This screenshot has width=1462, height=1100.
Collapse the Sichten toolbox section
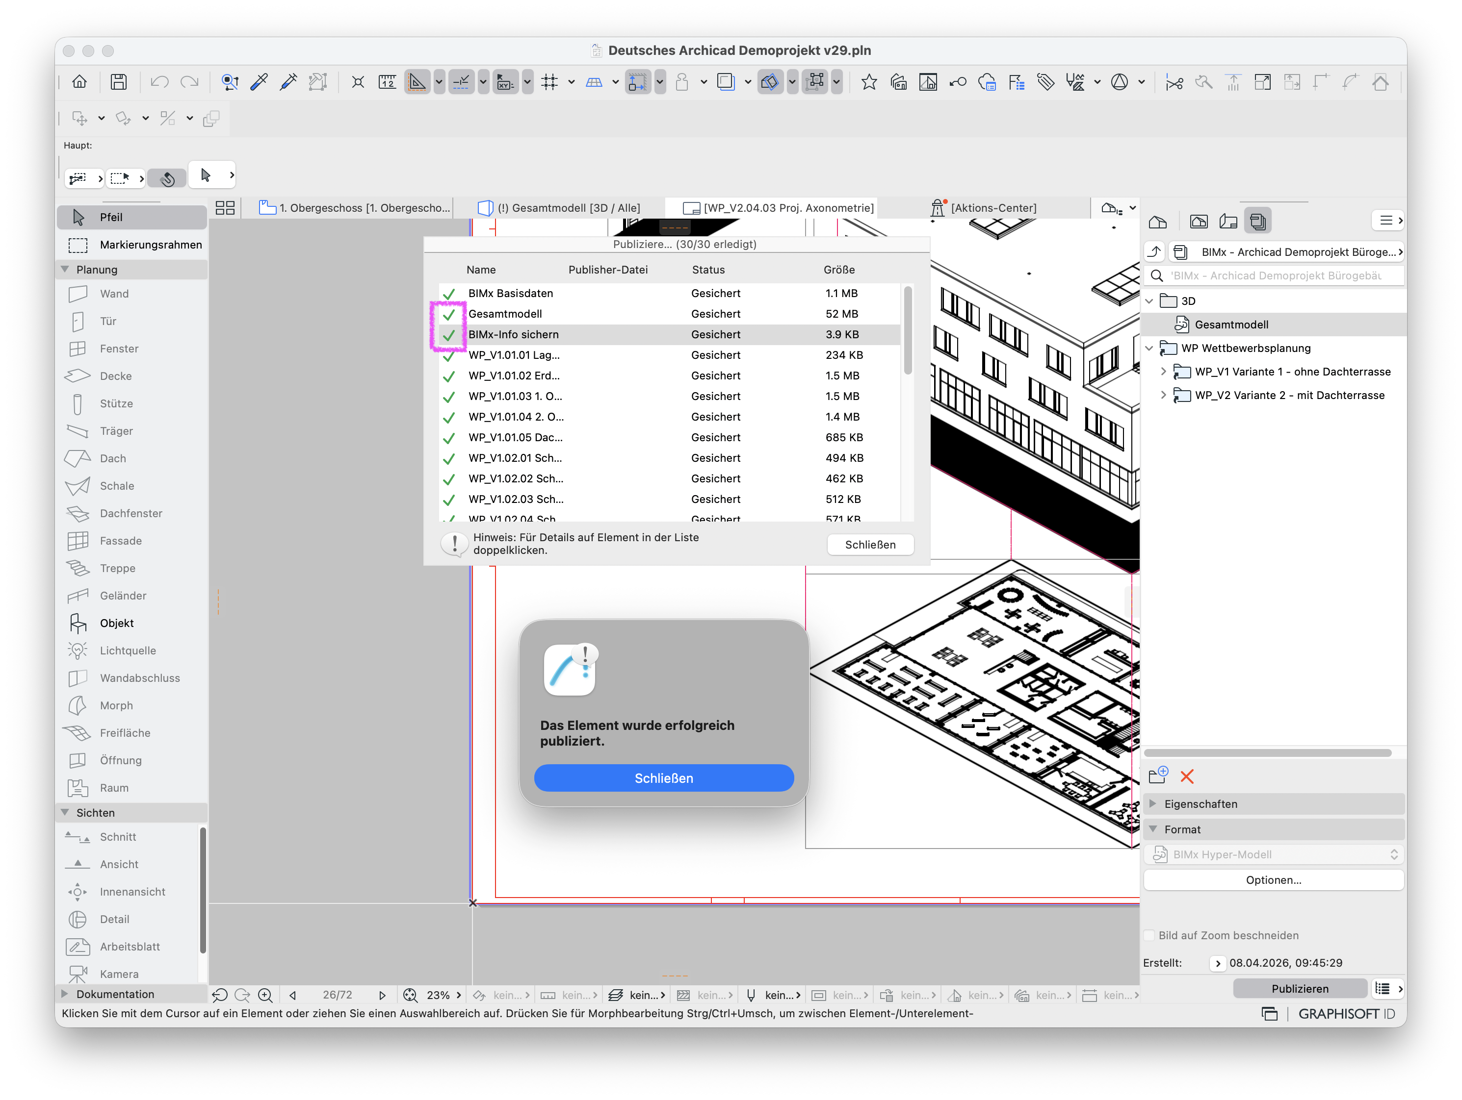point(65,812)
